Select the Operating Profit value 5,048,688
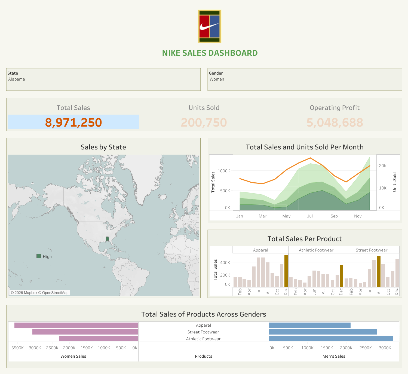Image resolution: width=408 pixels, height=374 pixels. 335,122
